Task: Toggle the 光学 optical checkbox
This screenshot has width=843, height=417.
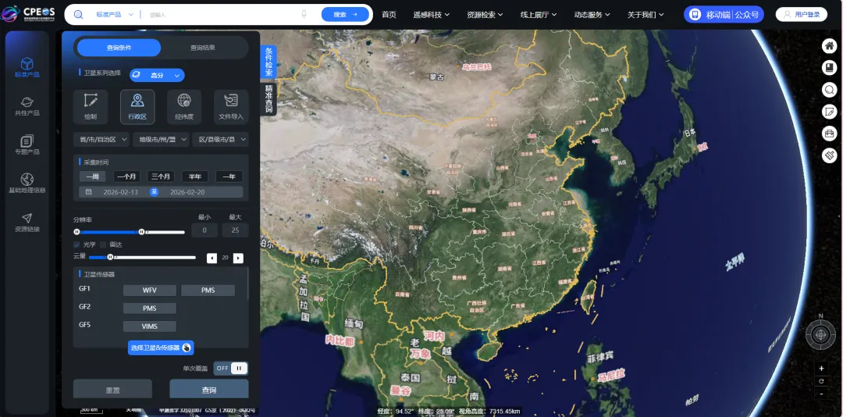Action: click(x=76, y=244)
